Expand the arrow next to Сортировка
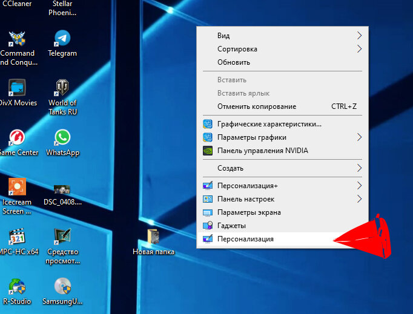 [x=359, y=49]
